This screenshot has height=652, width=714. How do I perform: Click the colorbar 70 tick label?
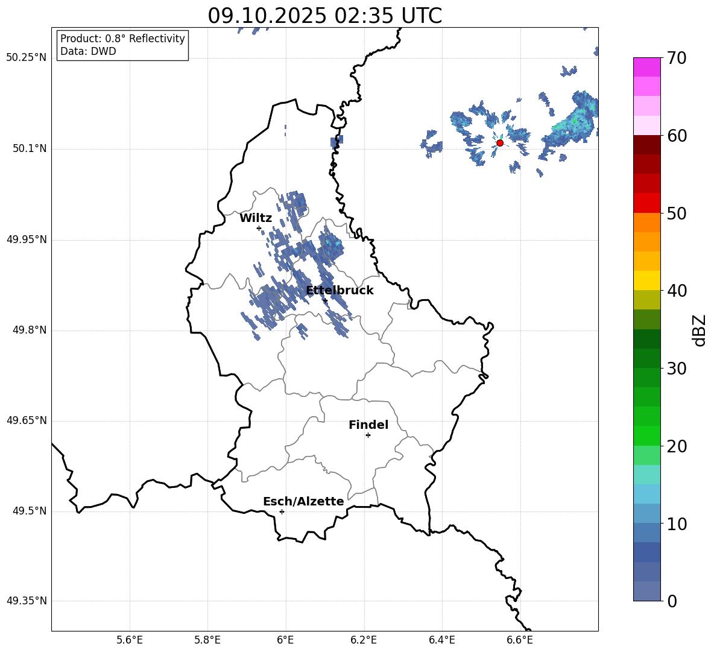tap(677, 58)
